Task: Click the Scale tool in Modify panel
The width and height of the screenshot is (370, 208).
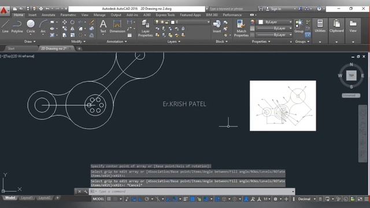Action: tap(72, 35)
